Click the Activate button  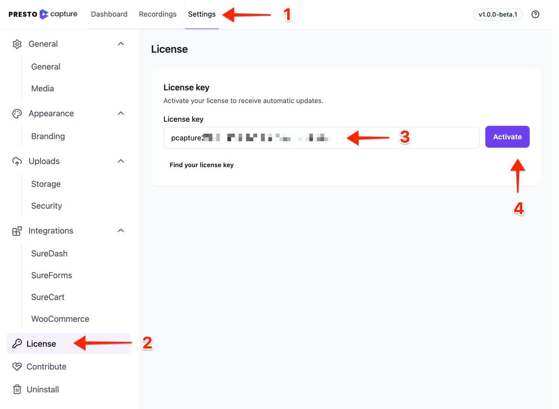coord(507,137)
